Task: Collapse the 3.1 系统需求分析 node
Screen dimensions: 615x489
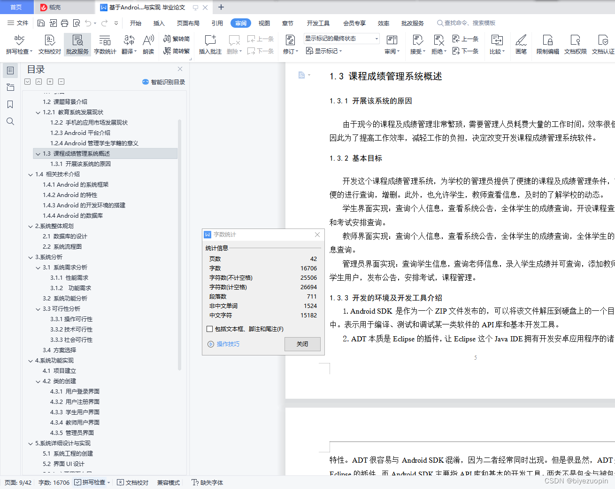Action: click(38, 268)
